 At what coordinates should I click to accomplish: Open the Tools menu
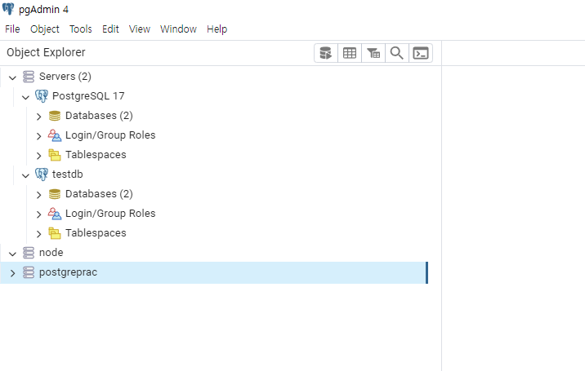81,29
